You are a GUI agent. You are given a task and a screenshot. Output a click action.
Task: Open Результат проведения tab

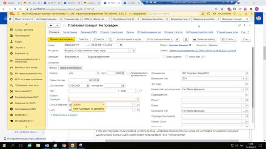pos(112,32)
